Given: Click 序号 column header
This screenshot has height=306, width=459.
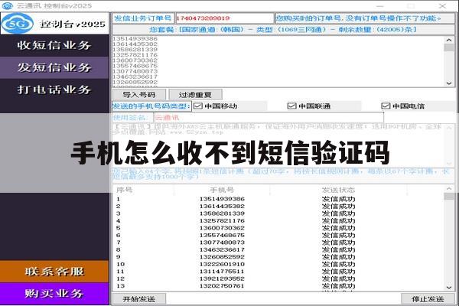Looking at the screenshot, I should (125, 190).
